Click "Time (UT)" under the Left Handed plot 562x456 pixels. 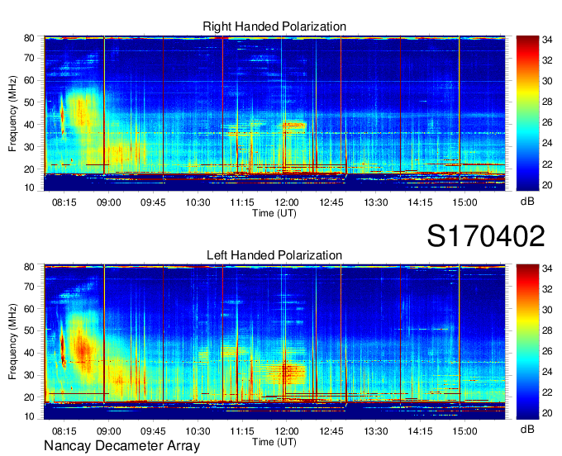tap(274, 442)
